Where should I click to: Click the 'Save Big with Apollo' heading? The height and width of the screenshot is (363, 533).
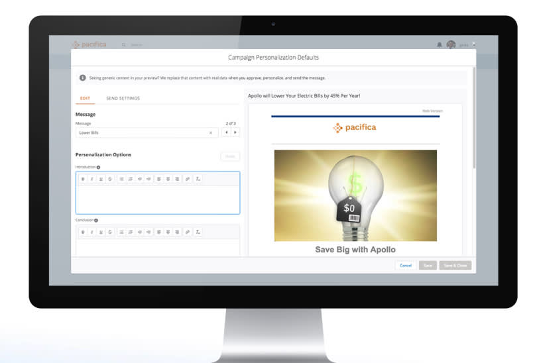click(355, 250)
